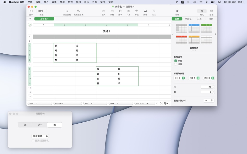Click the 行 row count field
Image resolution: width=247 pixels, height=154 pixels.
click(206, 87)
